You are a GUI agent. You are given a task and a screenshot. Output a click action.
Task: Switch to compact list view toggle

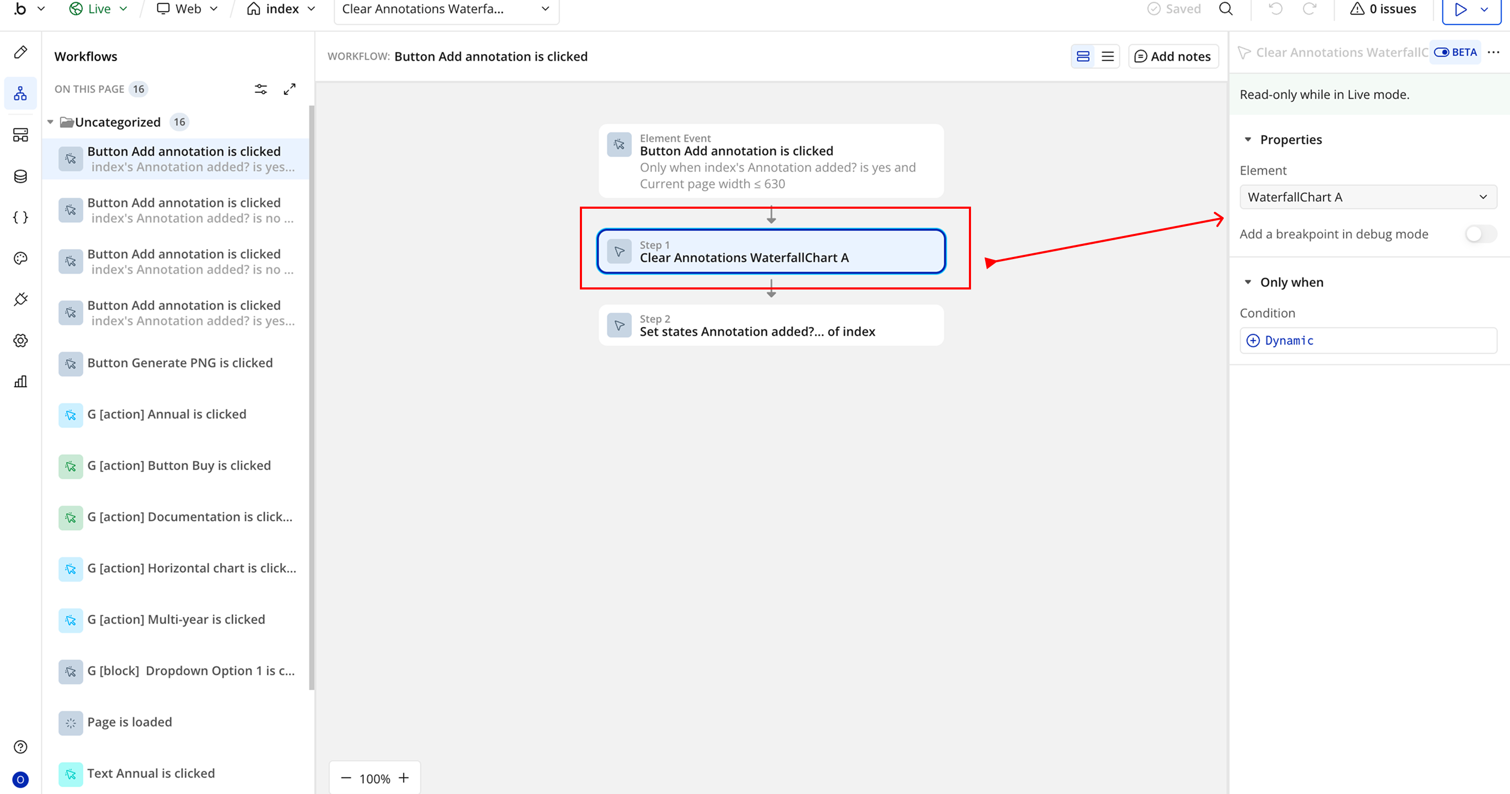pos(1107,56)
